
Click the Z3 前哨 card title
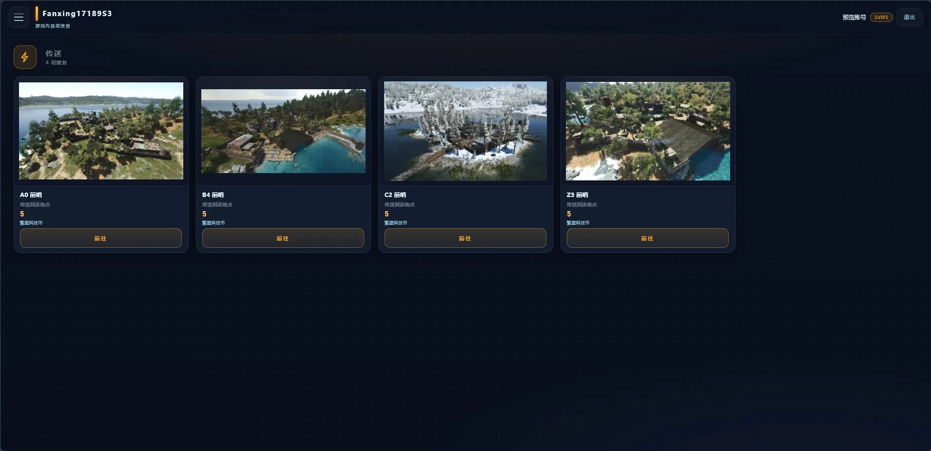click(x=578, y=195)
